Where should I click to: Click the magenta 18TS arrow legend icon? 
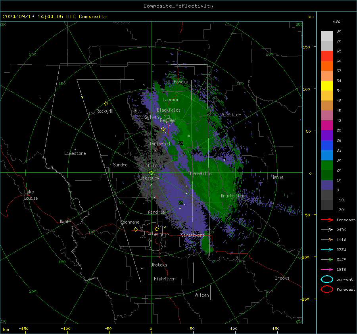[327, 270]
